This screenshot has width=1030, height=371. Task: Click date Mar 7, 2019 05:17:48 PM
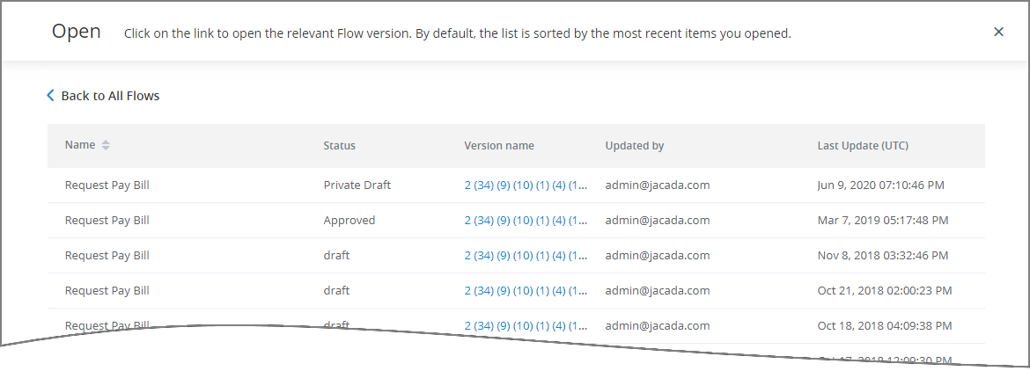pyautogui.click(x=883, y=221)
